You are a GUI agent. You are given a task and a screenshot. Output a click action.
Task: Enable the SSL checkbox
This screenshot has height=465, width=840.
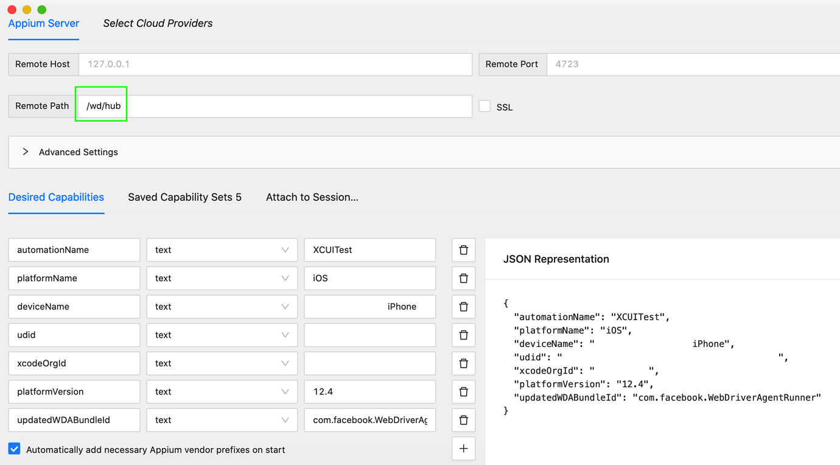[485, 105]
